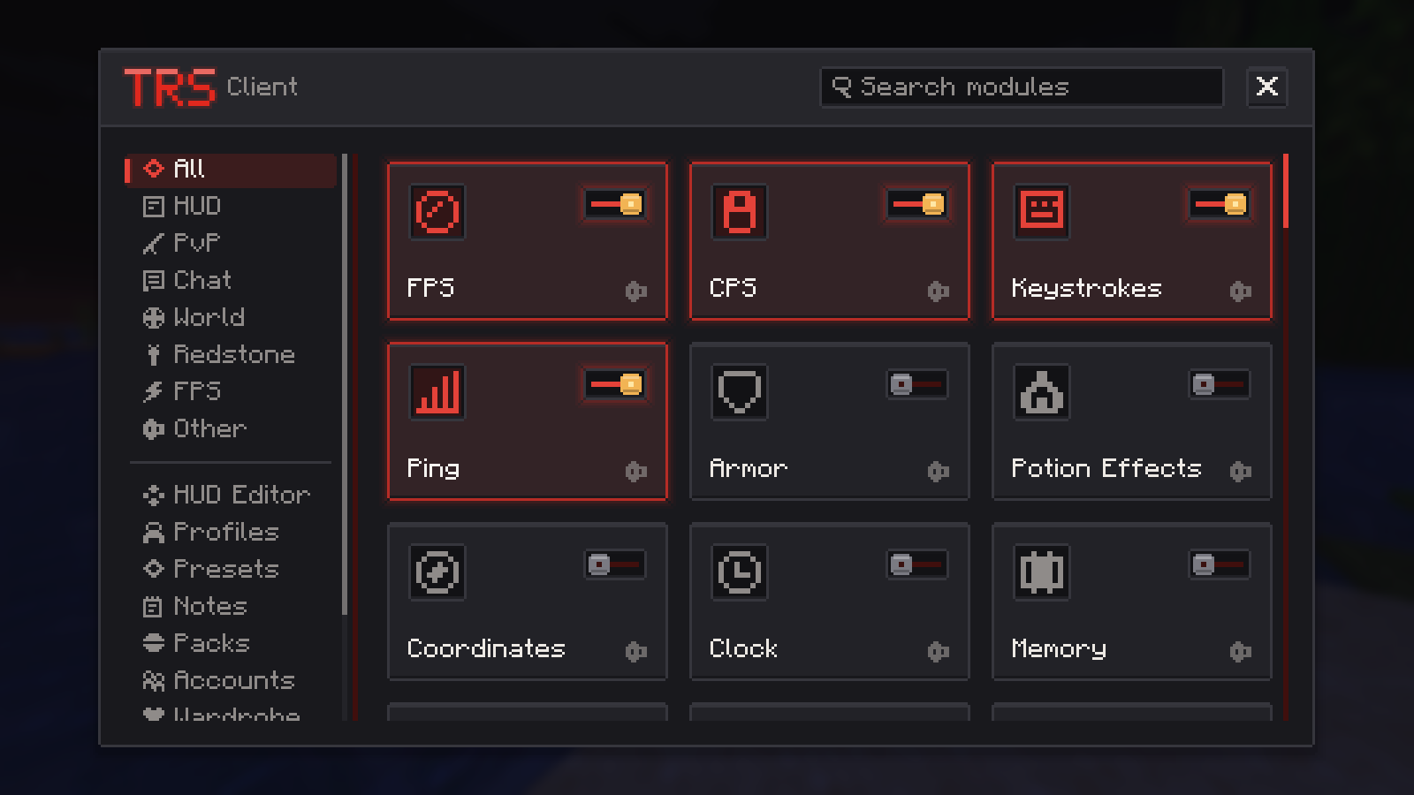Show the Redstone category modules
Viewport: 1414px width, 795px height.
pyautogui.click(x=231, y=354)
